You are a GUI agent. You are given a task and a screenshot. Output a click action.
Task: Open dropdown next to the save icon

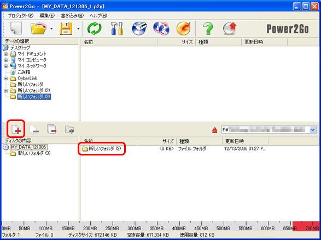(78, 28)
